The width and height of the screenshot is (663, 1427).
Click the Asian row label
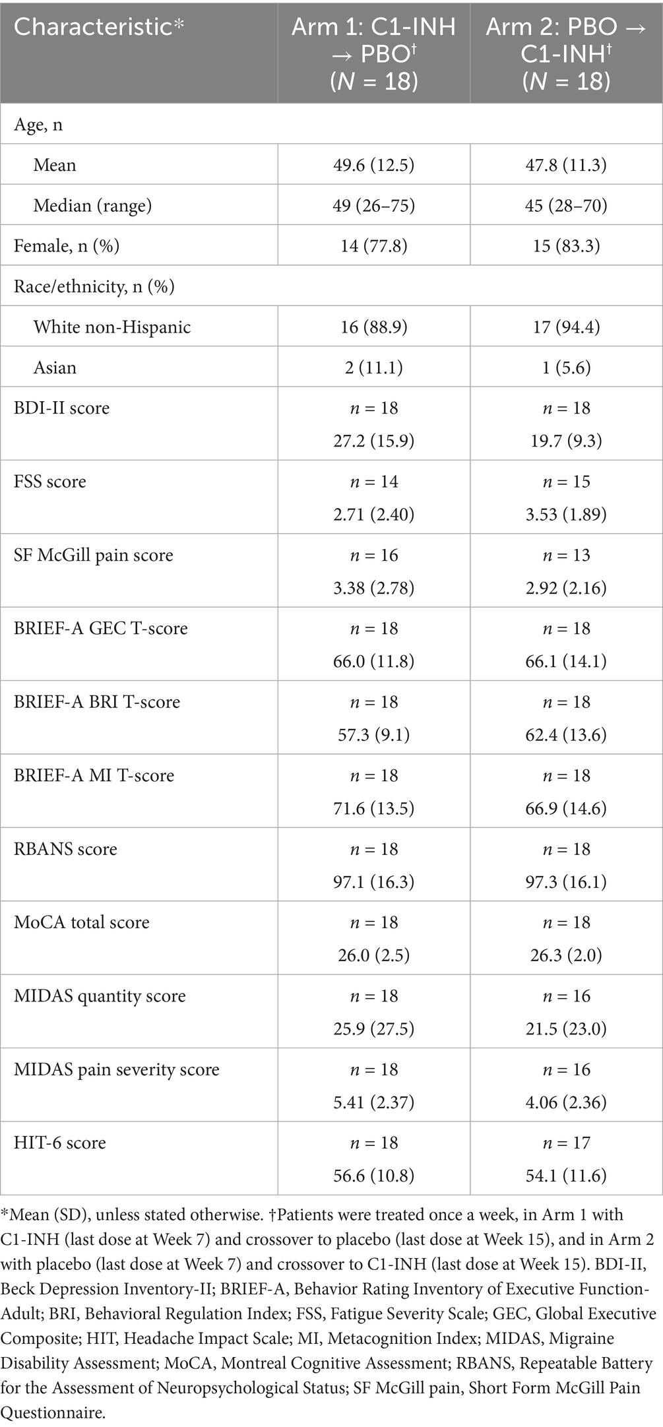tap(55, 367)
